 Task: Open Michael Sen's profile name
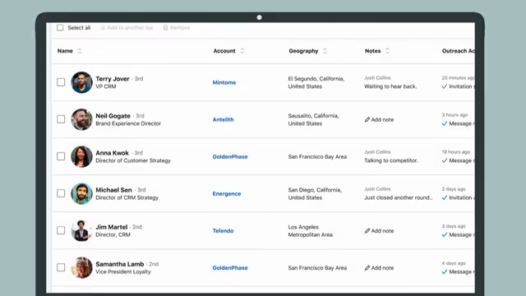pos(113,190)
